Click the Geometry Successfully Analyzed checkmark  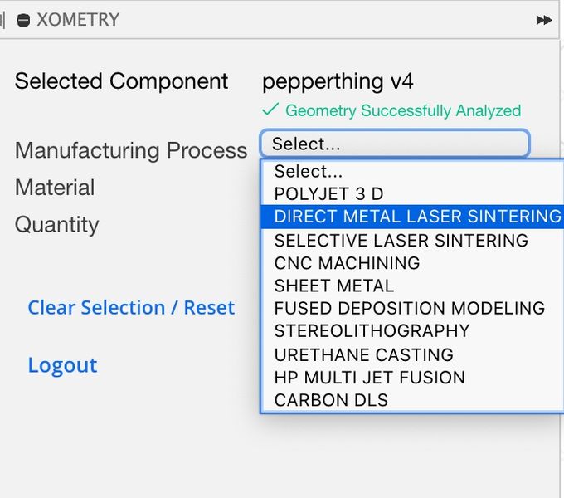pyautogui.click(x=270, y=110)
